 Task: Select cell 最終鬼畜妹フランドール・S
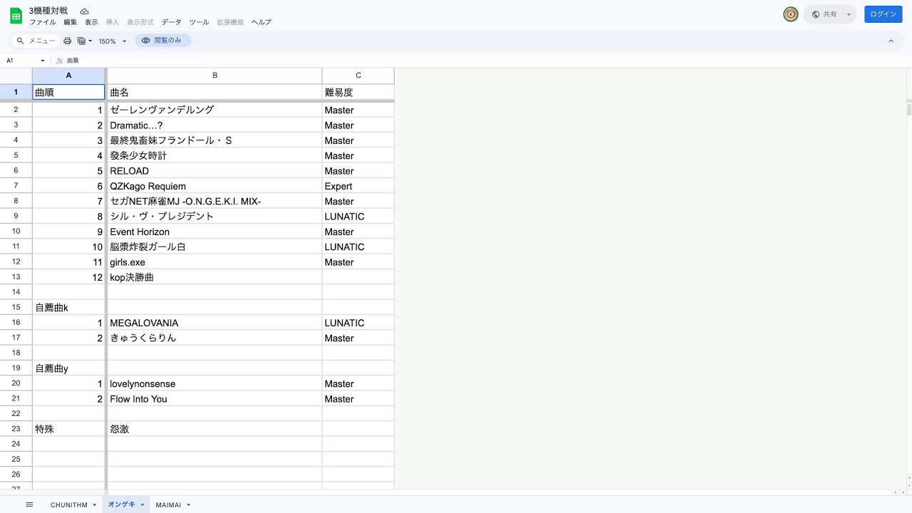[x=214, y=140]
